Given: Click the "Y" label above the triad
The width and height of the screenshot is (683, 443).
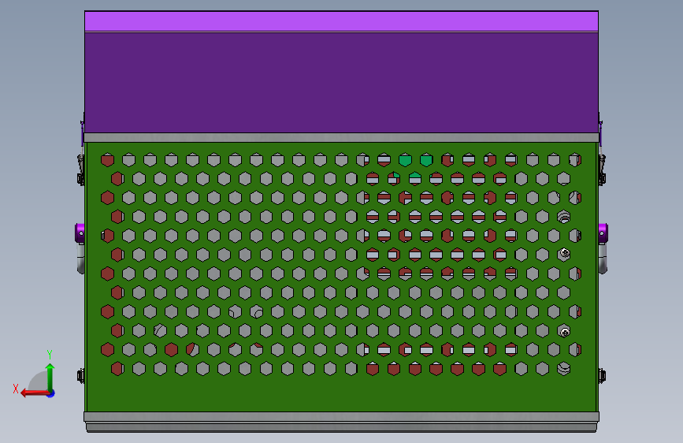Looking at the screenshot, I should pos(50,354).
